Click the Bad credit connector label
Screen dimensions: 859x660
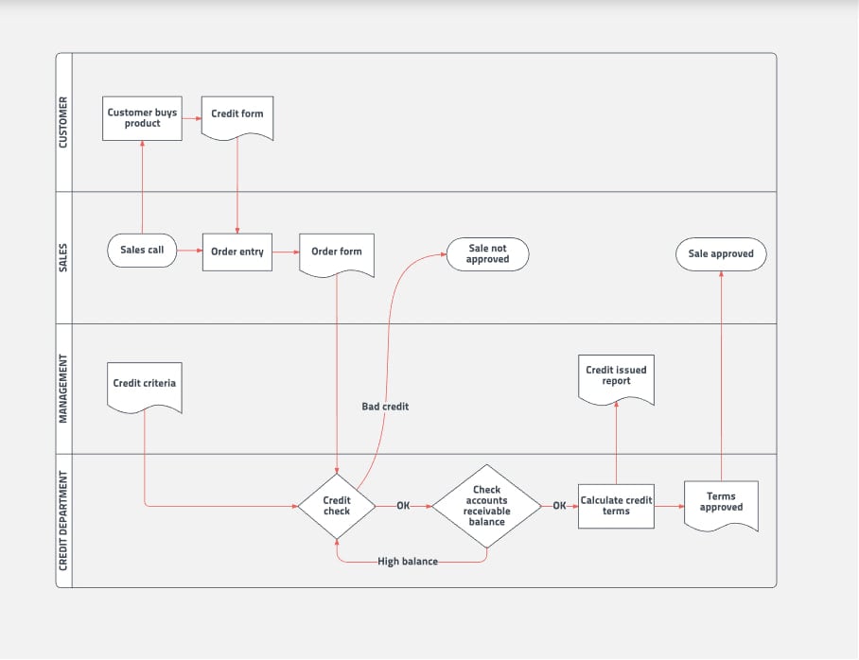click(x=385, y=407)
